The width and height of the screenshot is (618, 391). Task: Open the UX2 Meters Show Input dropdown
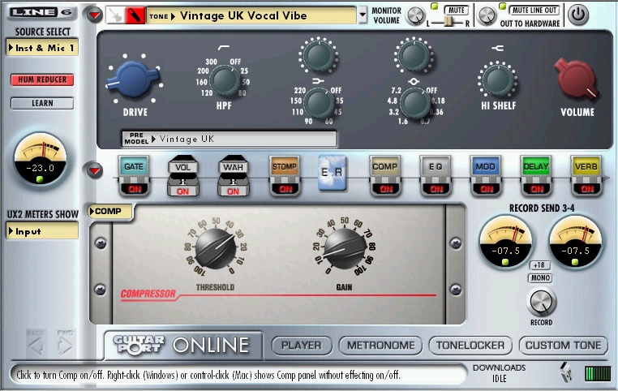[x=42, y=231]
